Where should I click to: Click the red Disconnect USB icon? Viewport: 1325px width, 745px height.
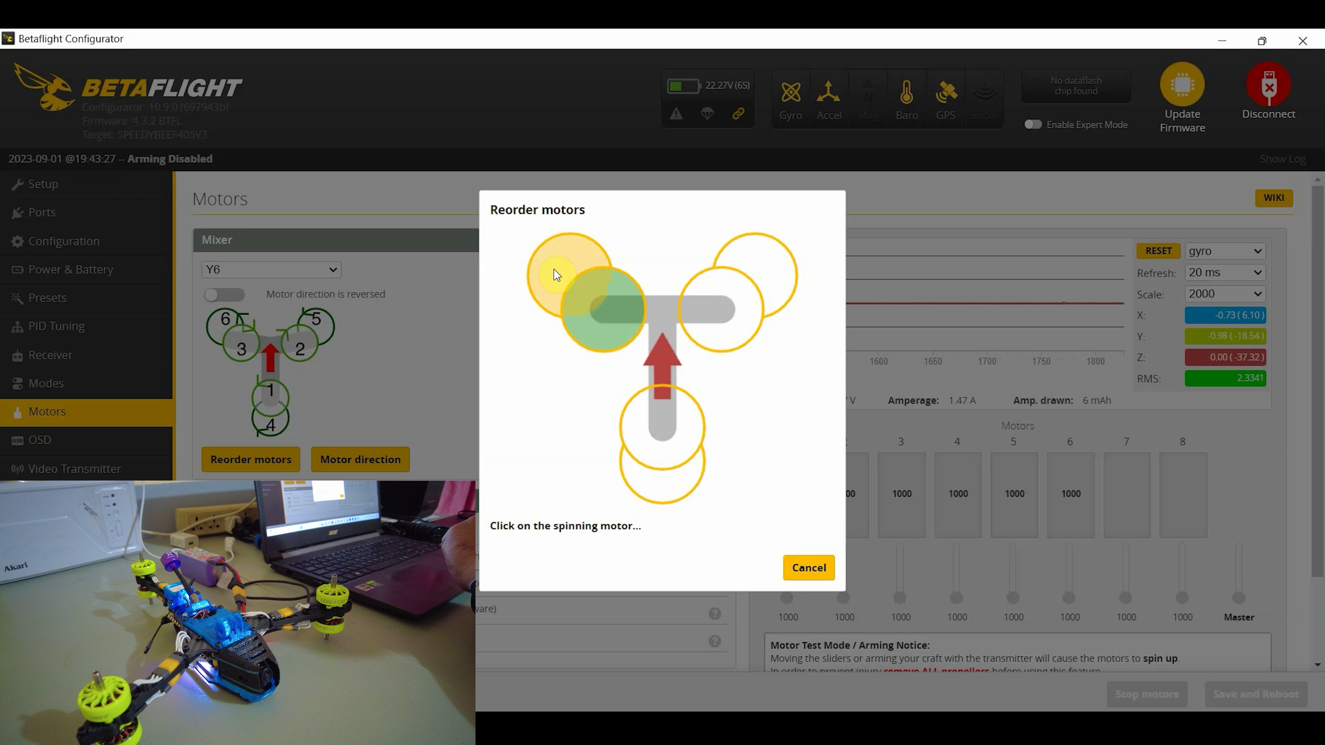pos(1269,84)
